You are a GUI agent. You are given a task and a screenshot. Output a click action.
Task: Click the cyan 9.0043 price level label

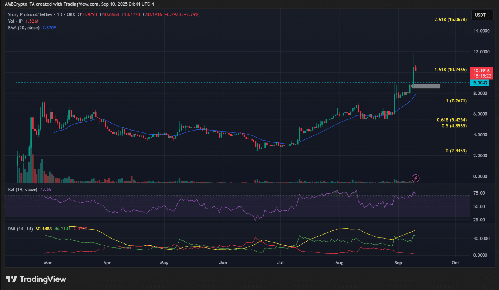click(479, 83)
